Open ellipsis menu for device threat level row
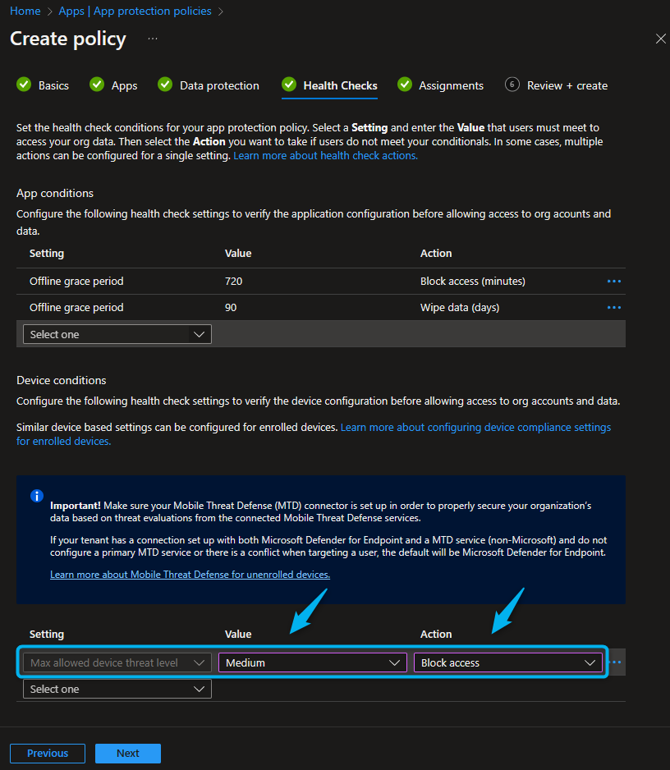This screenshot has width=670, height=770. click(x=616, y=662)
